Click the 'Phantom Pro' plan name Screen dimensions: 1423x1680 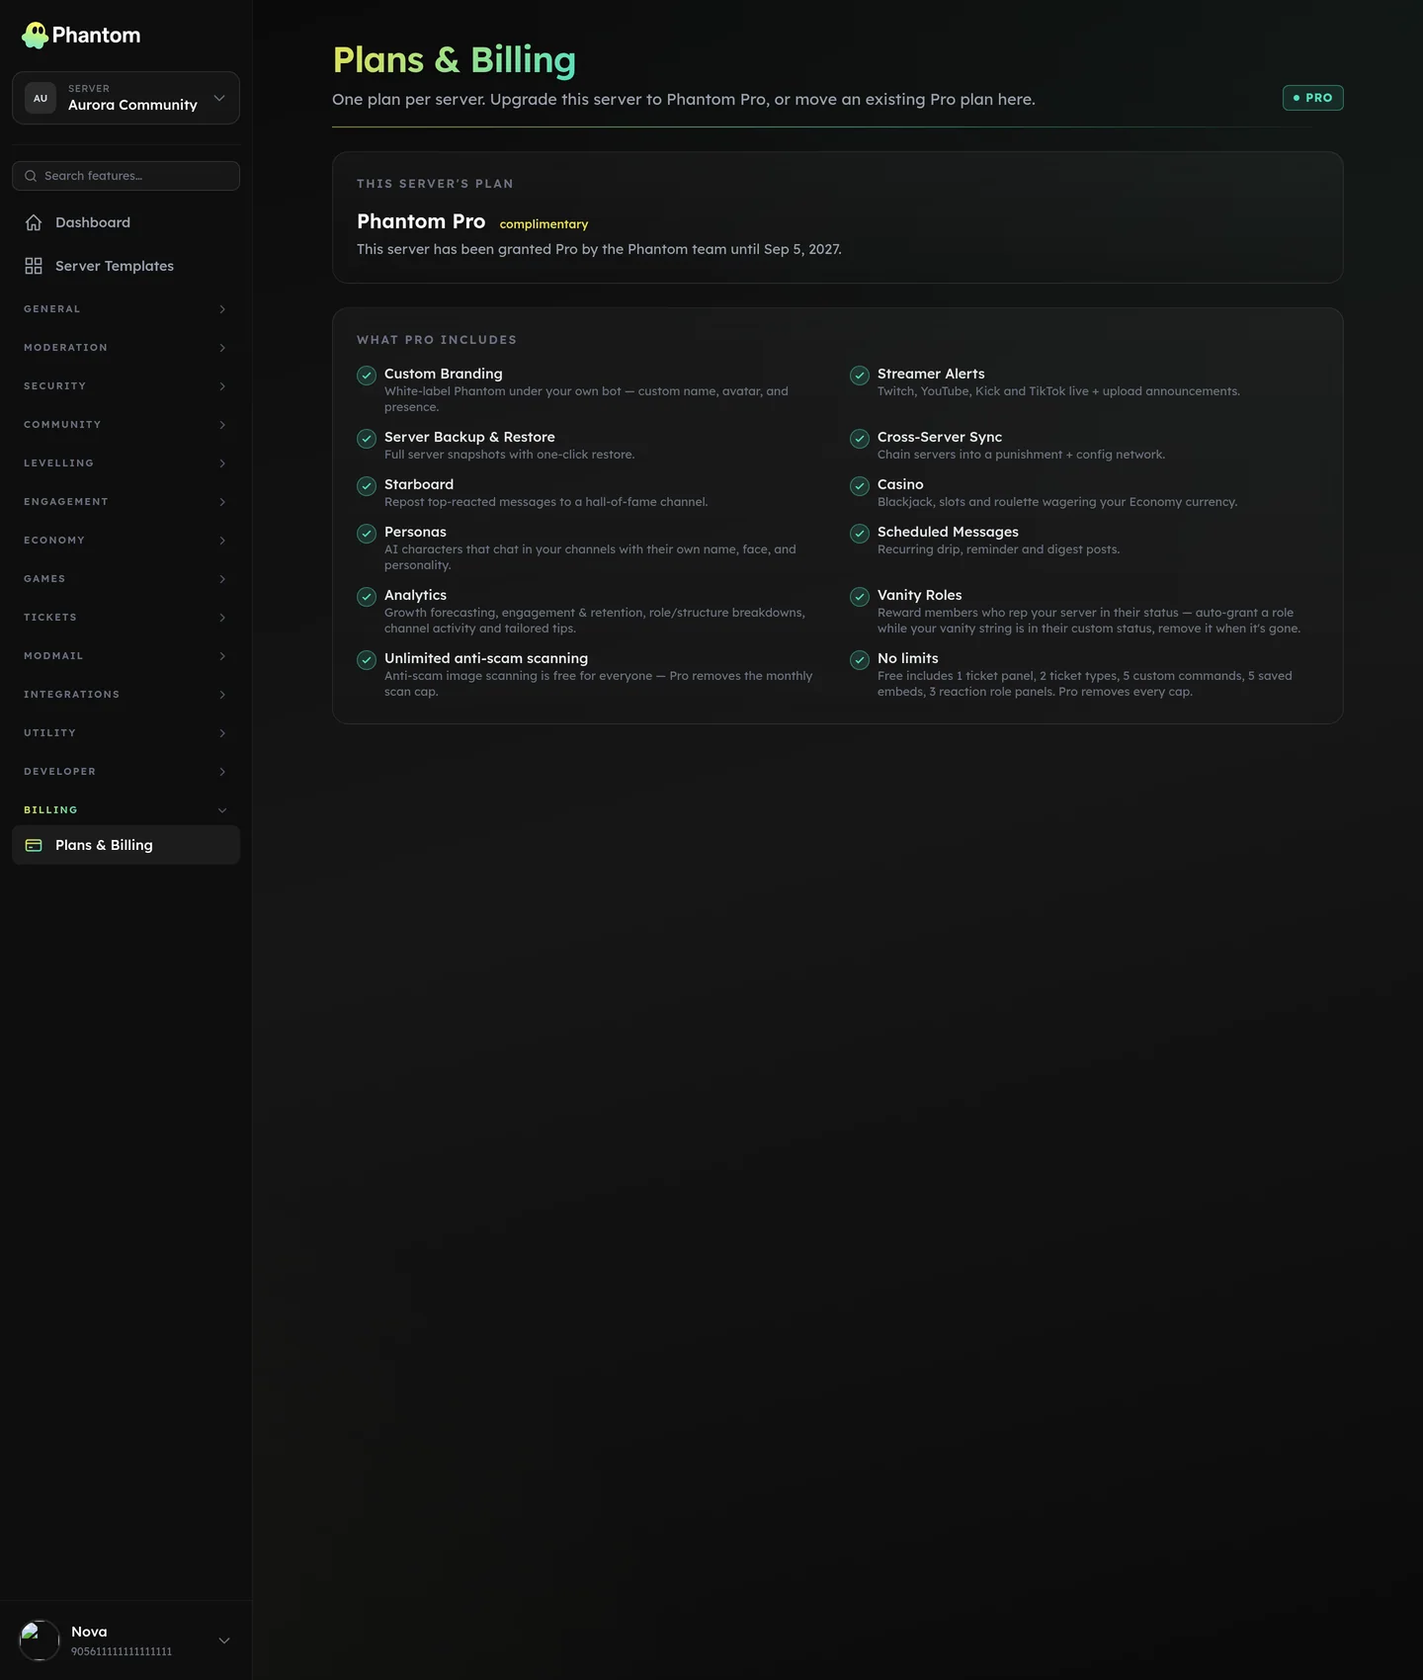(421, 221)
